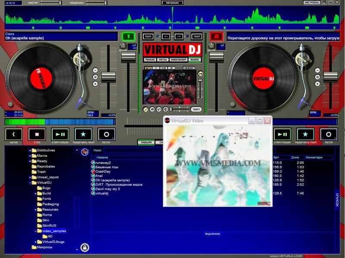Toggle the АВТОМИКС automix button
Screen dimensions: 345x258
[x=172, y=3]
